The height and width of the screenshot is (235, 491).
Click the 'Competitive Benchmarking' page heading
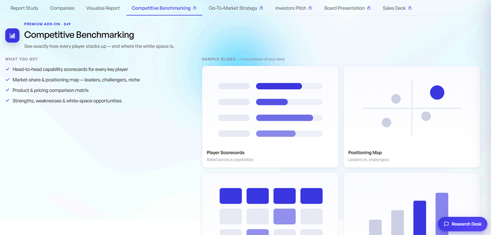pyautogui.click(x=79, y=35)
